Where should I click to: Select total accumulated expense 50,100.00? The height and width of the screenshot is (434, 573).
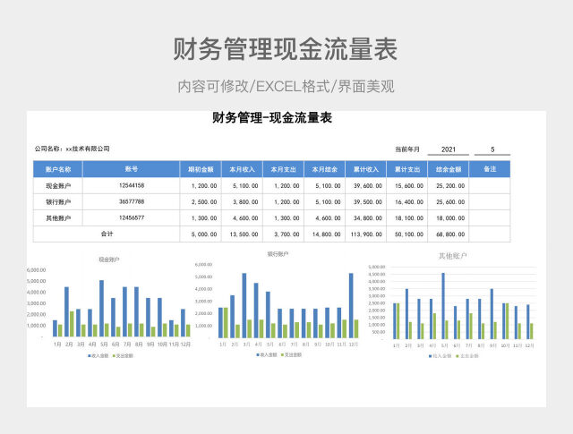pyautogui.click(x=409, y=234)
